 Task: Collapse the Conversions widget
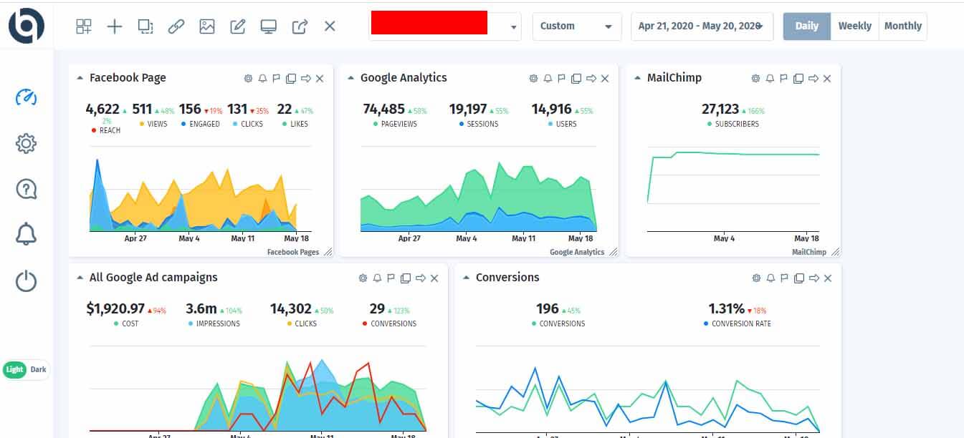click(x=466, y=278)
